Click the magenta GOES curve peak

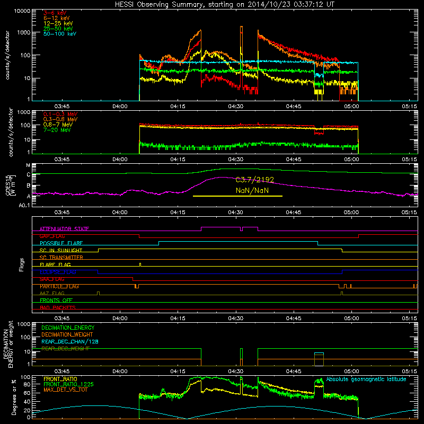pos(222,178)
